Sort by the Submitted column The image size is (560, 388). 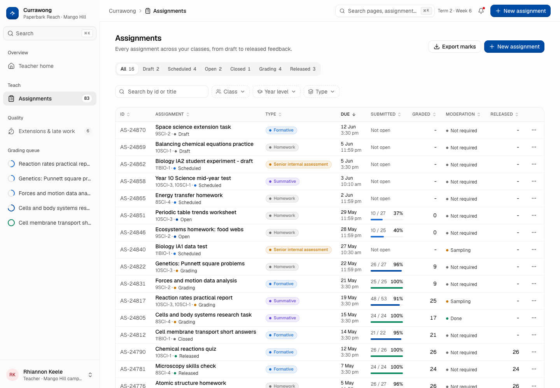click(x=386, y=114)
